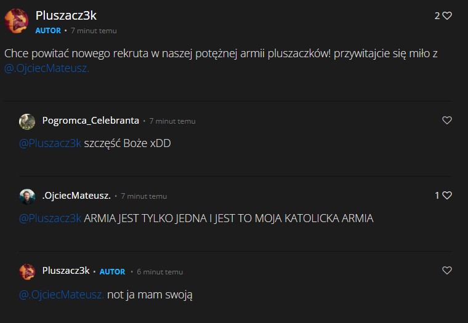The image size is (468, 323).
Task: Open the Pluszacz3k username on the last reply
Action: pyautogui.click(x=66, y=271)
